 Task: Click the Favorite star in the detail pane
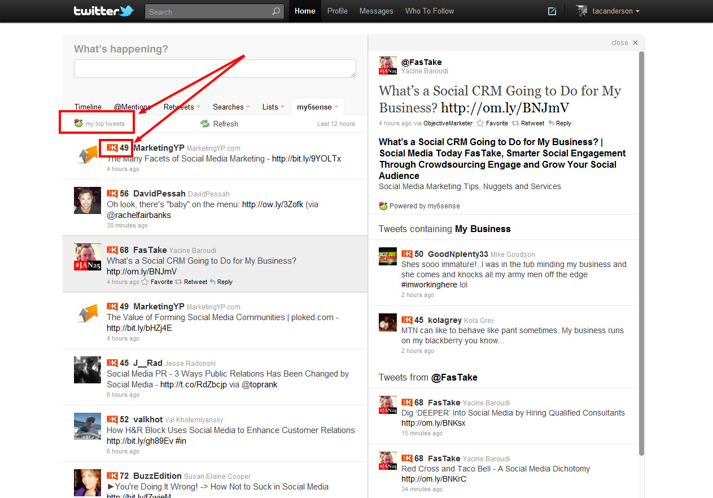pos(480,123)
